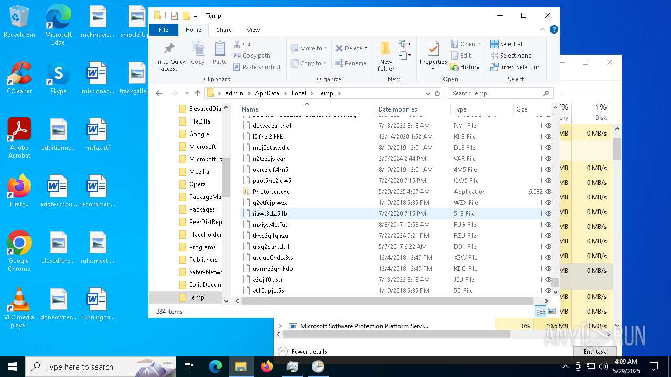Select FileZilla folder in navigation tree
The height and width of the screenshot is (377, 671).
(x=199, y=121)
